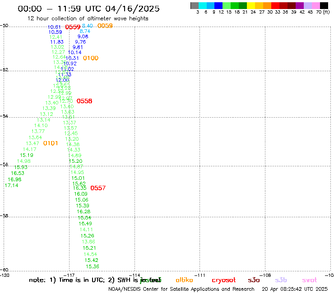Click wave height value 10.14
334x293 pixels.
point(74,52)
